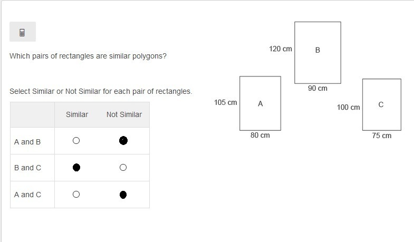Screen dimensions: 414x242
Task: Click the B and C row label
Action: point(28,168)
